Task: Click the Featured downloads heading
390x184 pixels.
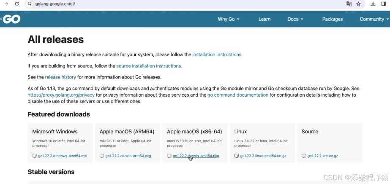Action: tap(59, 114)
